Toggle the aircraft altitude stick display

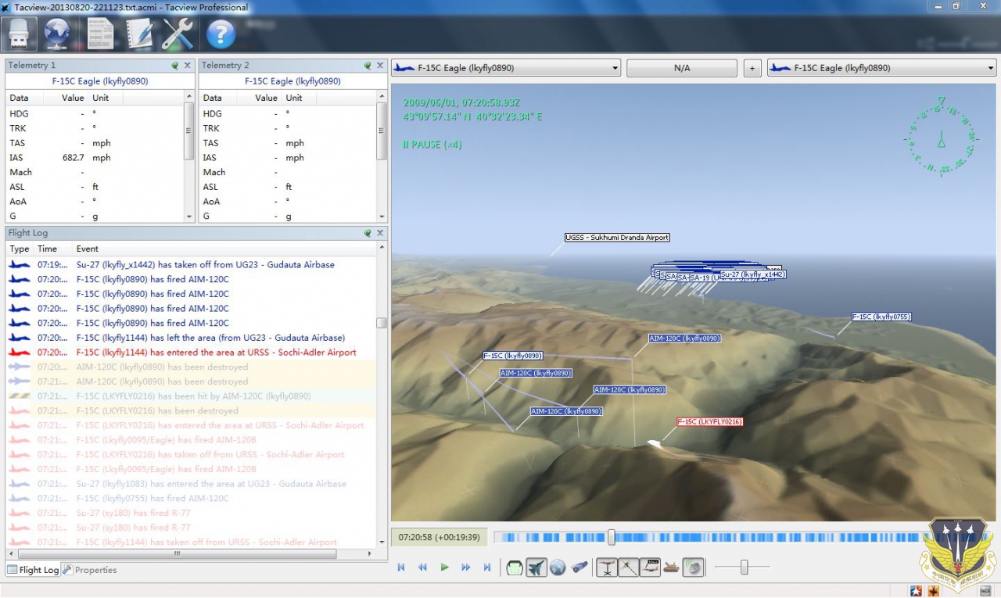pyautogui.click(x=607, y=568)
